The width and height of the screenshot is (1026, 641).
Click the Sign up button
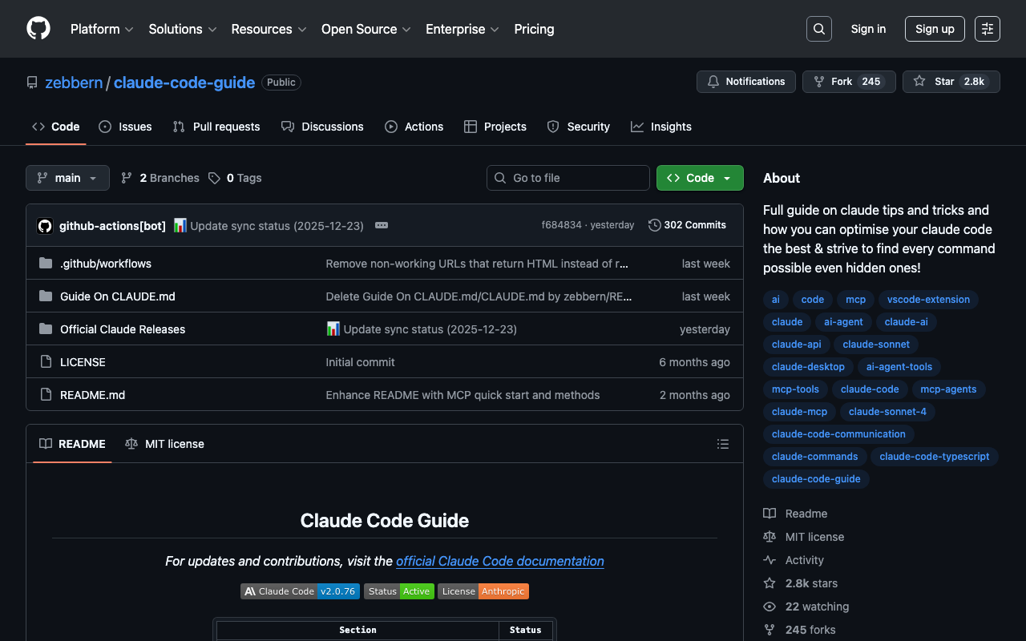(935, 29)
